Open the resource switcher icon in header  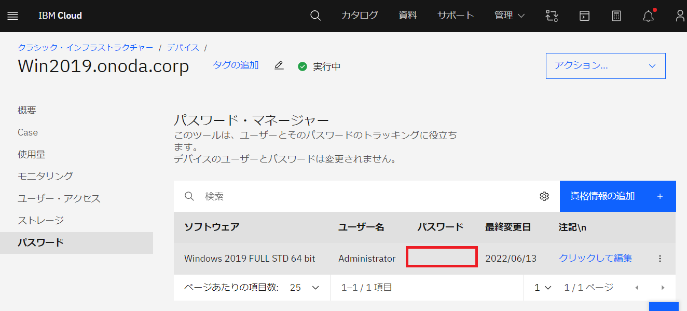(x=552, y=16)
